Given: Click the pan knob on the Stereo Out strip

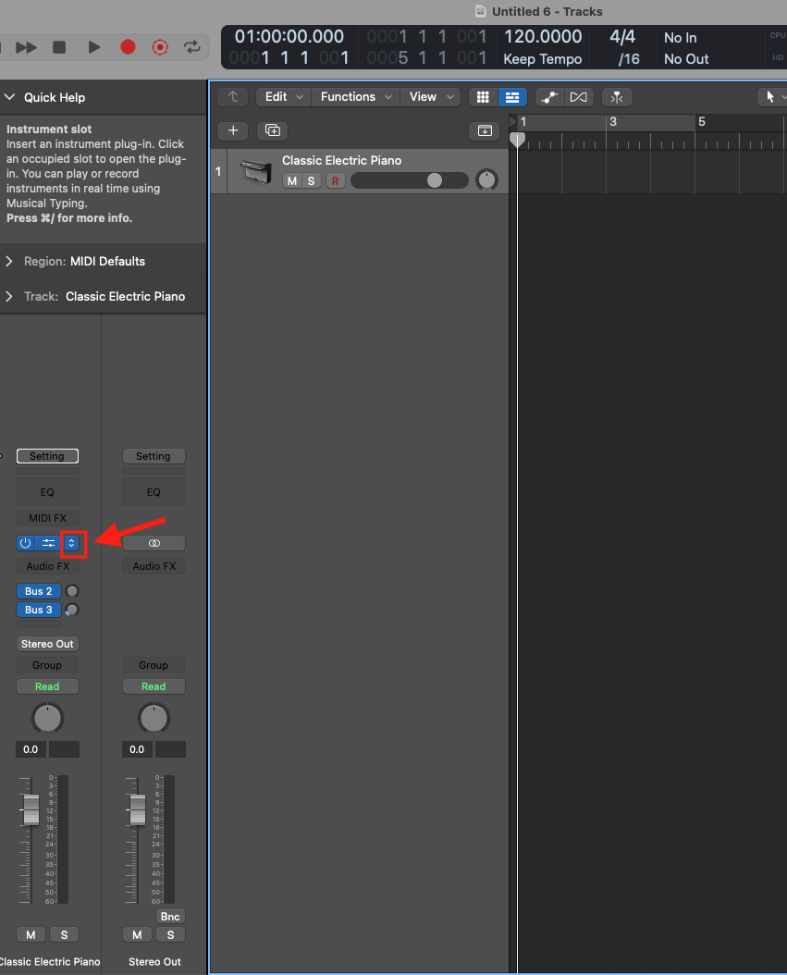Looking at the screenshot, I should 154,718.
